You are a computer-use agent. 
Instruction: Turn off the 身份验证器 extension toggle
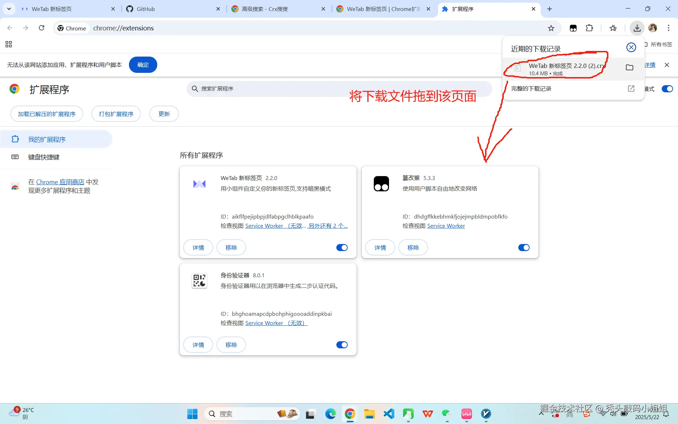pyautogui.click(x=342, y=345)
